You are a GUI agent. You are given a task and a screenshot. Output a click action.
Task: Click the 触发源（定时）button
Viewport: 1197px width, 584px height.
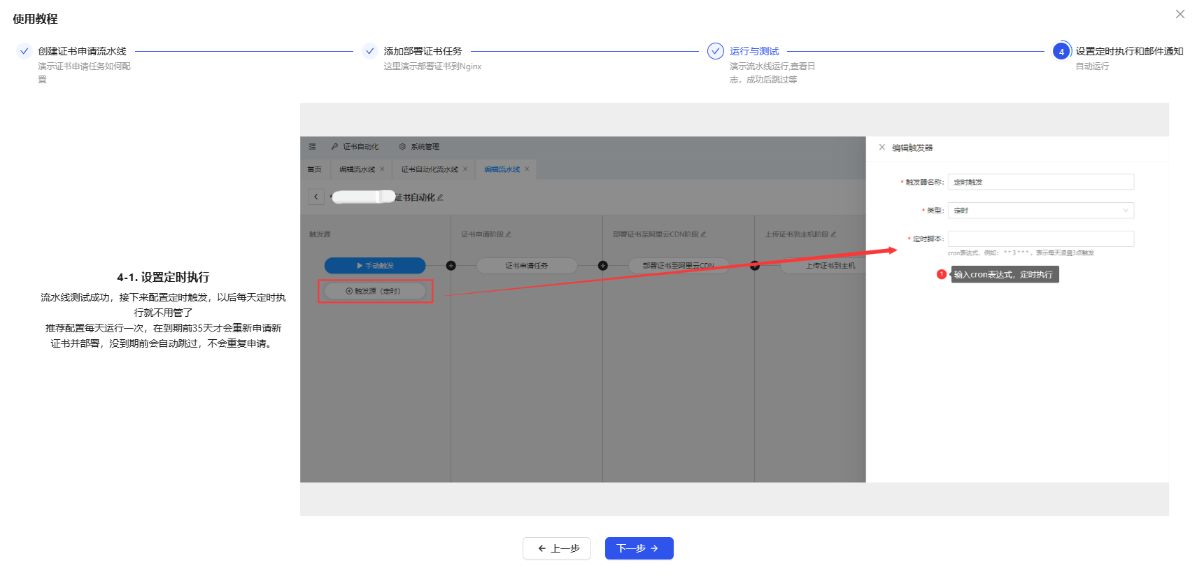pos(376,291)
